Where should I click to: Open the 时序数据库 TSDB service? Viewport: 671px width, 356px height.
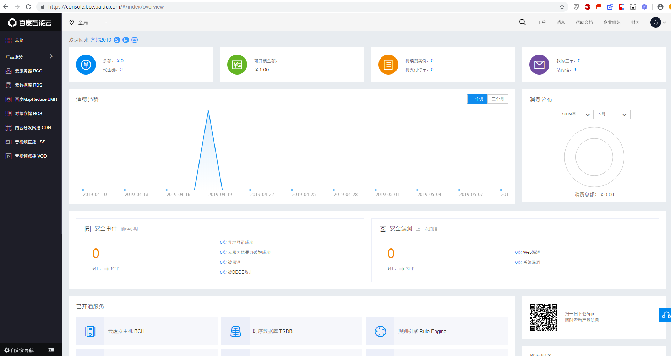(292, 331)
